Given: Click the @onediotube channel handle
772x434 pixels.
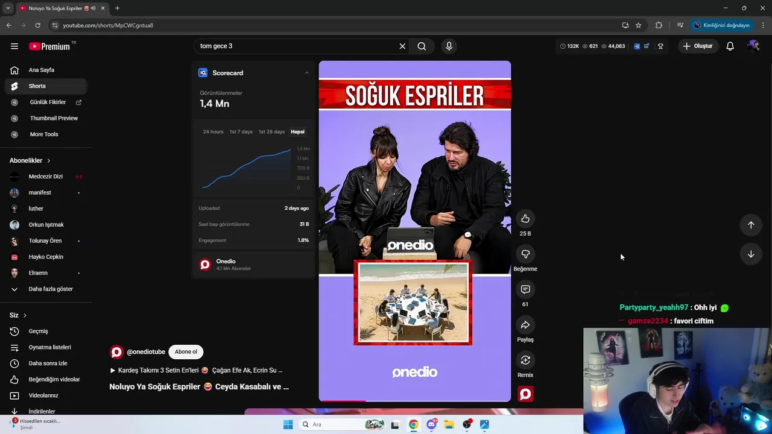Looking at the screenshot, I should [x=146, y=352].
